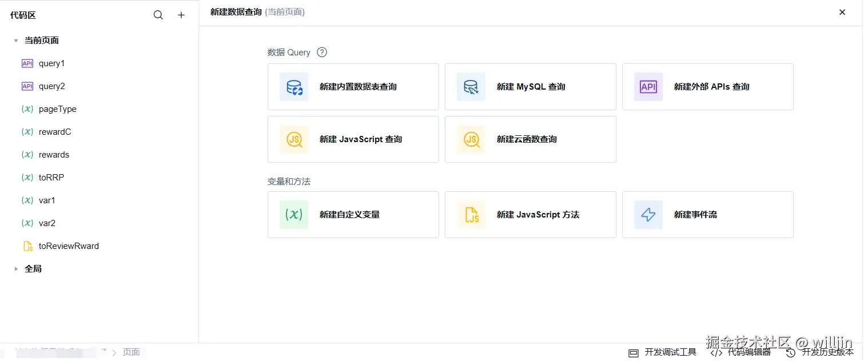This screenshot has width=864, height=362.
Task: Create a new 自定义变量
Action: (x=353, y=215)
